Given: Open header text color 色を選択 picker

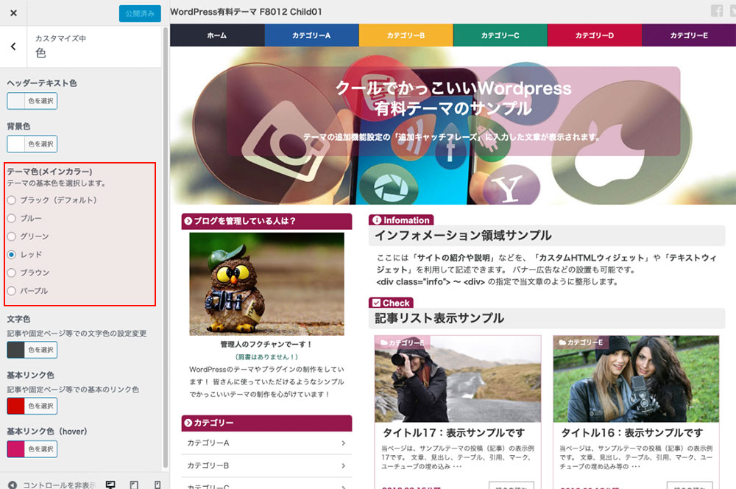Looking at the screenshot, I should point(32,101).
